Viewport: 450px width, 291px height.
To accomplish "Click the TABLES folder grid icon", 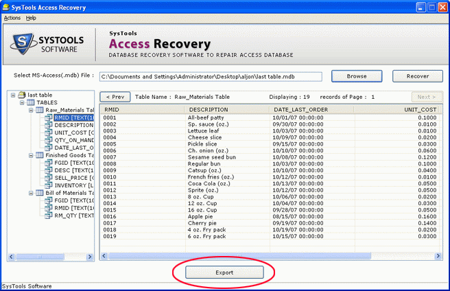I will [x=31, y=102].
